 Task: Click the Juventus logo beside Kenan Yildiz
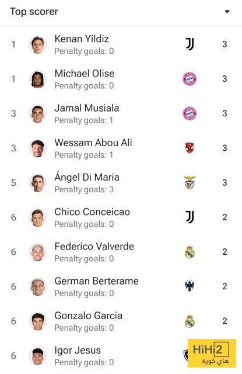pos(190,44)
